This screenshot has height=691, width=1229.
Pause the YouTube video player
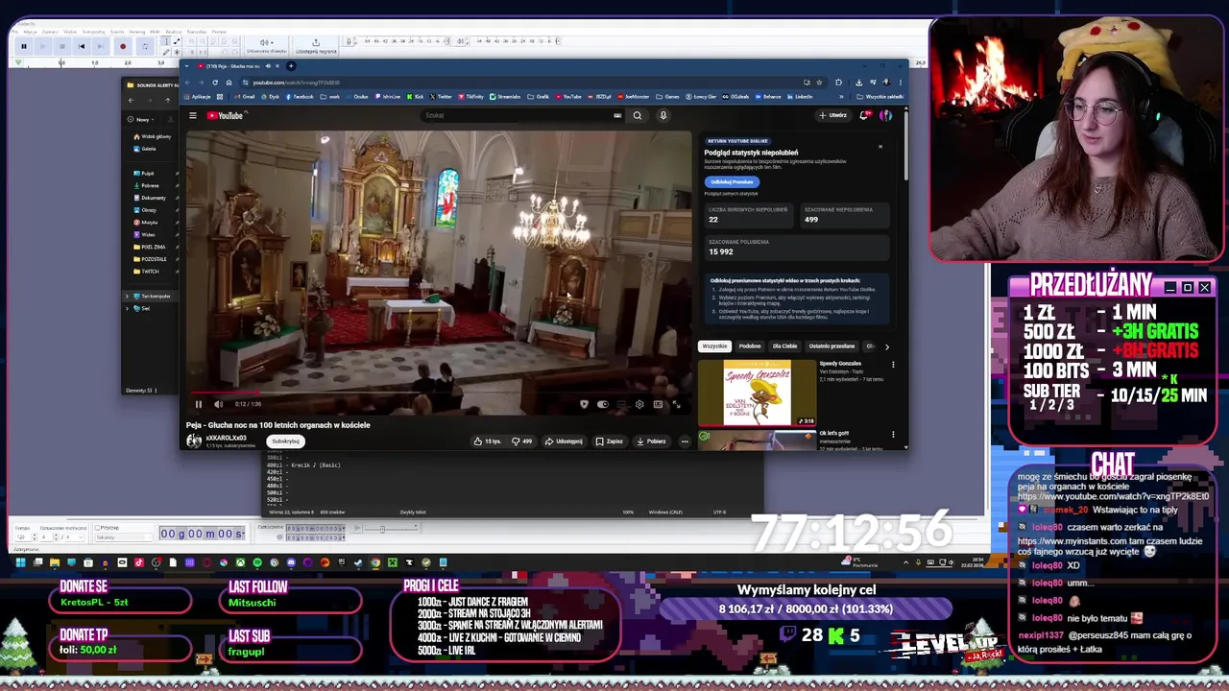tap(199, 404)
